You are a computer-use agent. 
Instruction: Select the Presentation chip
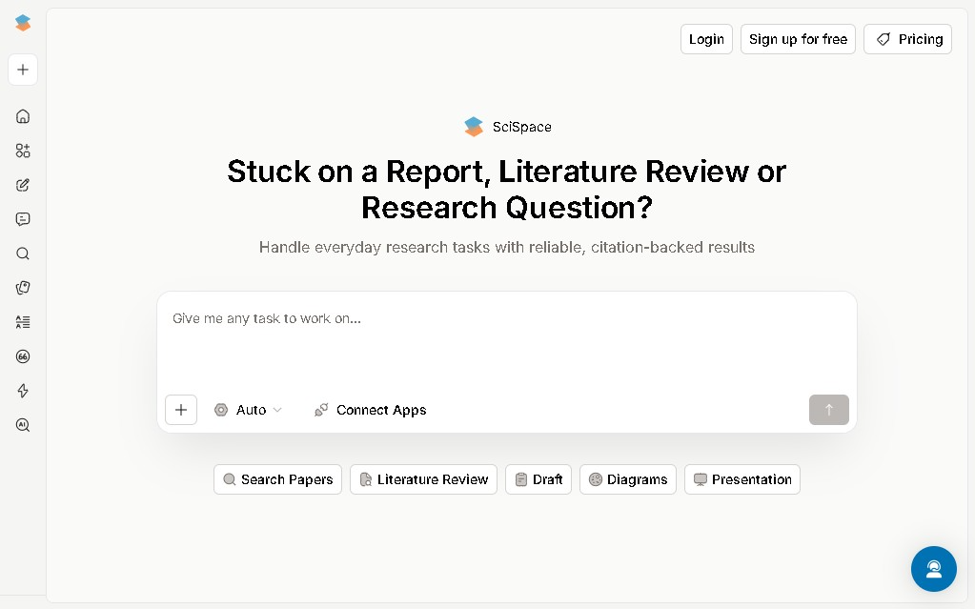[x=742, y=479]
